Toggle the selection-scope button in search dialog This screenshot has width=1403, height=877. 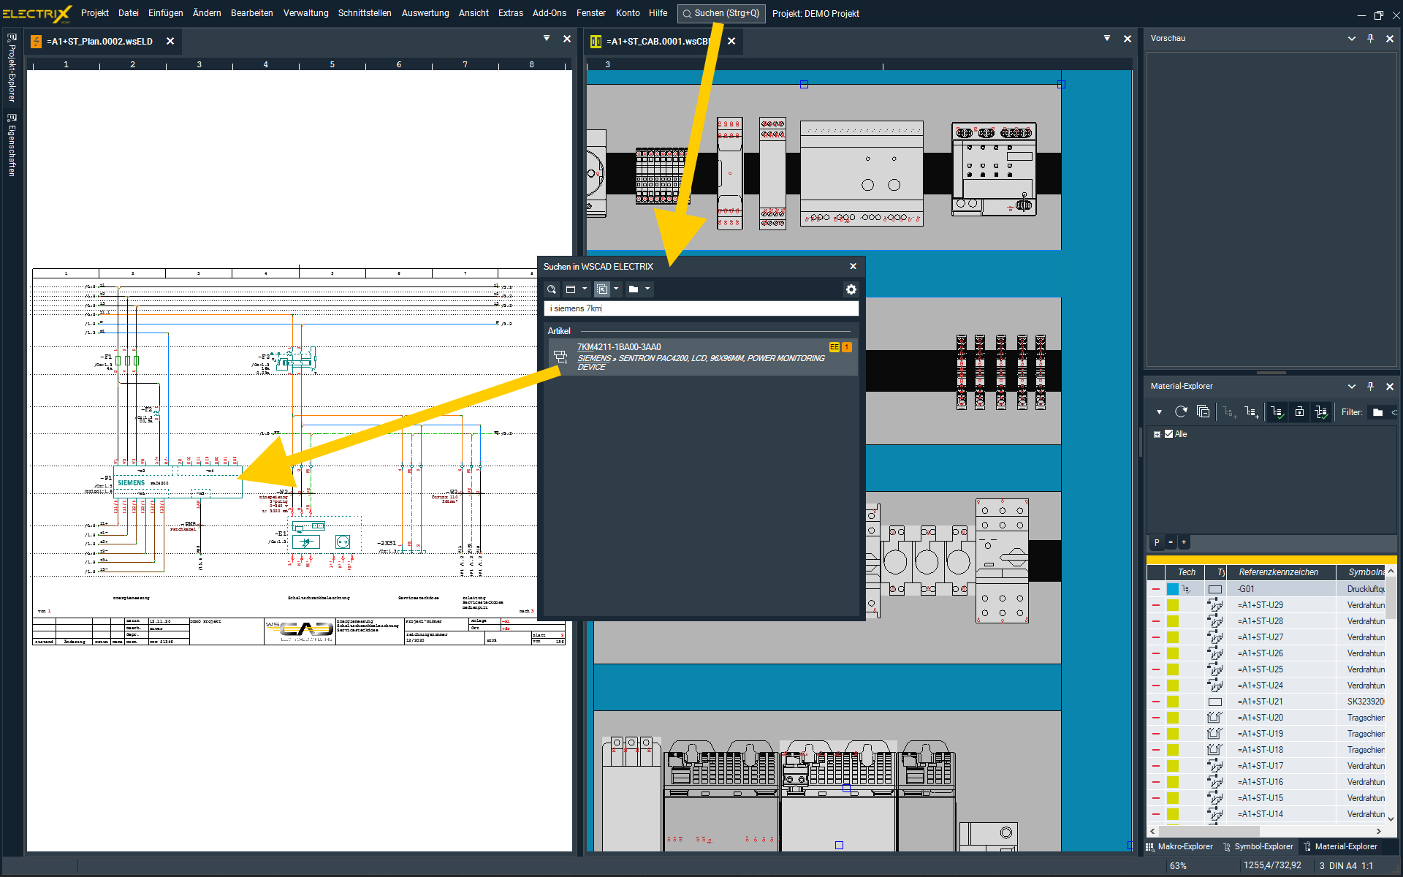click(x=601, y=289)
